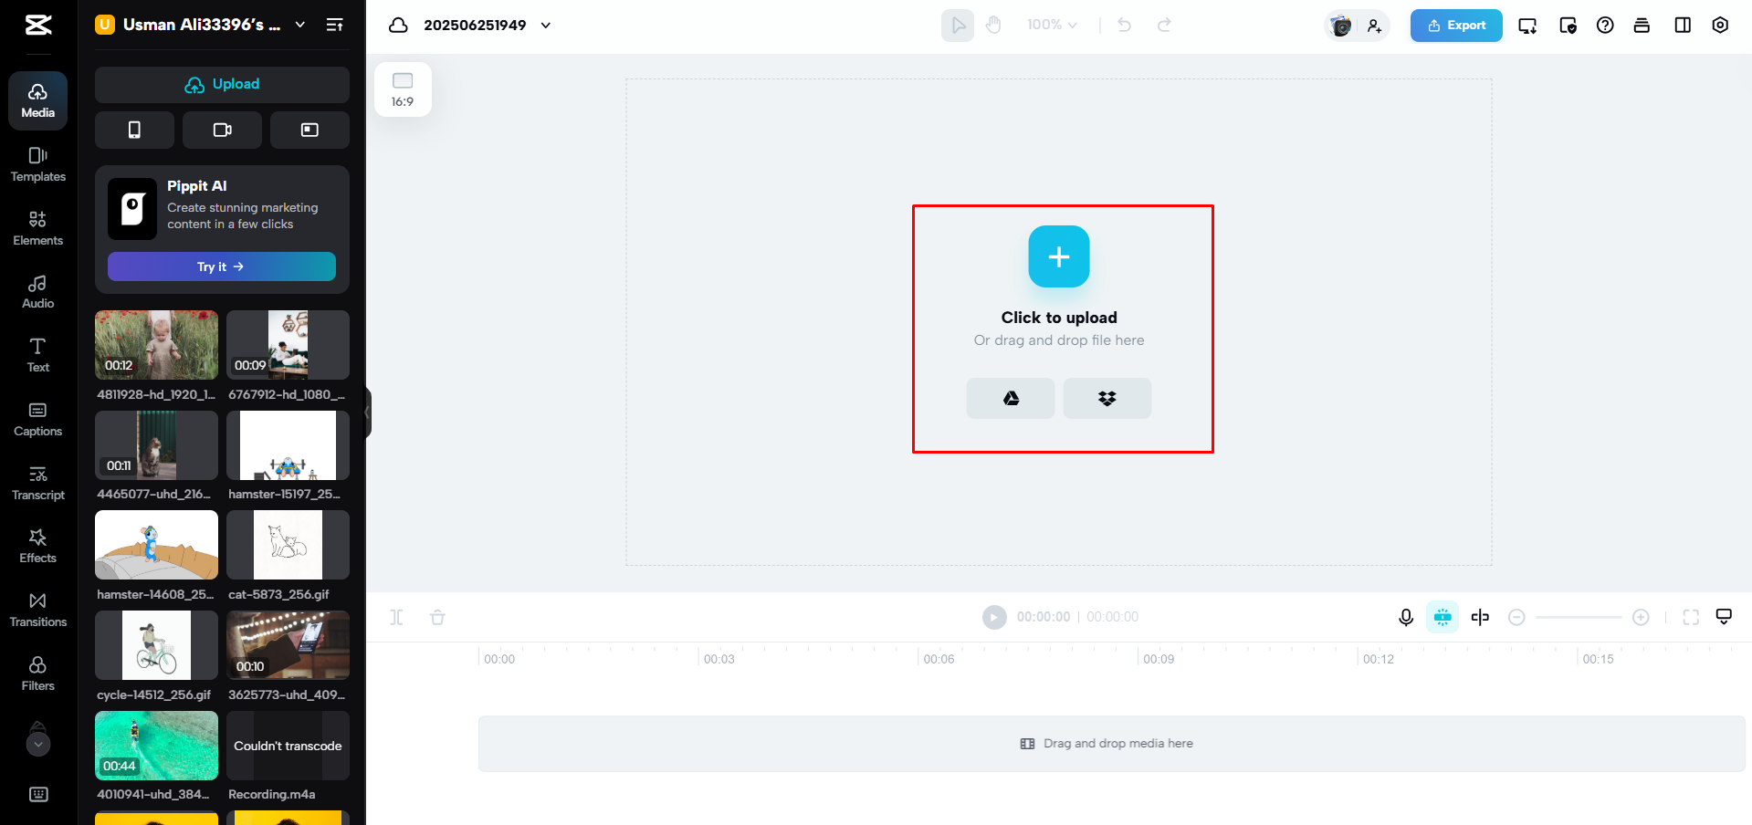Screen dimensions: 1752x825
Task: Select the 3625773-uhd video thumbnail
Action: pos(288,645)
